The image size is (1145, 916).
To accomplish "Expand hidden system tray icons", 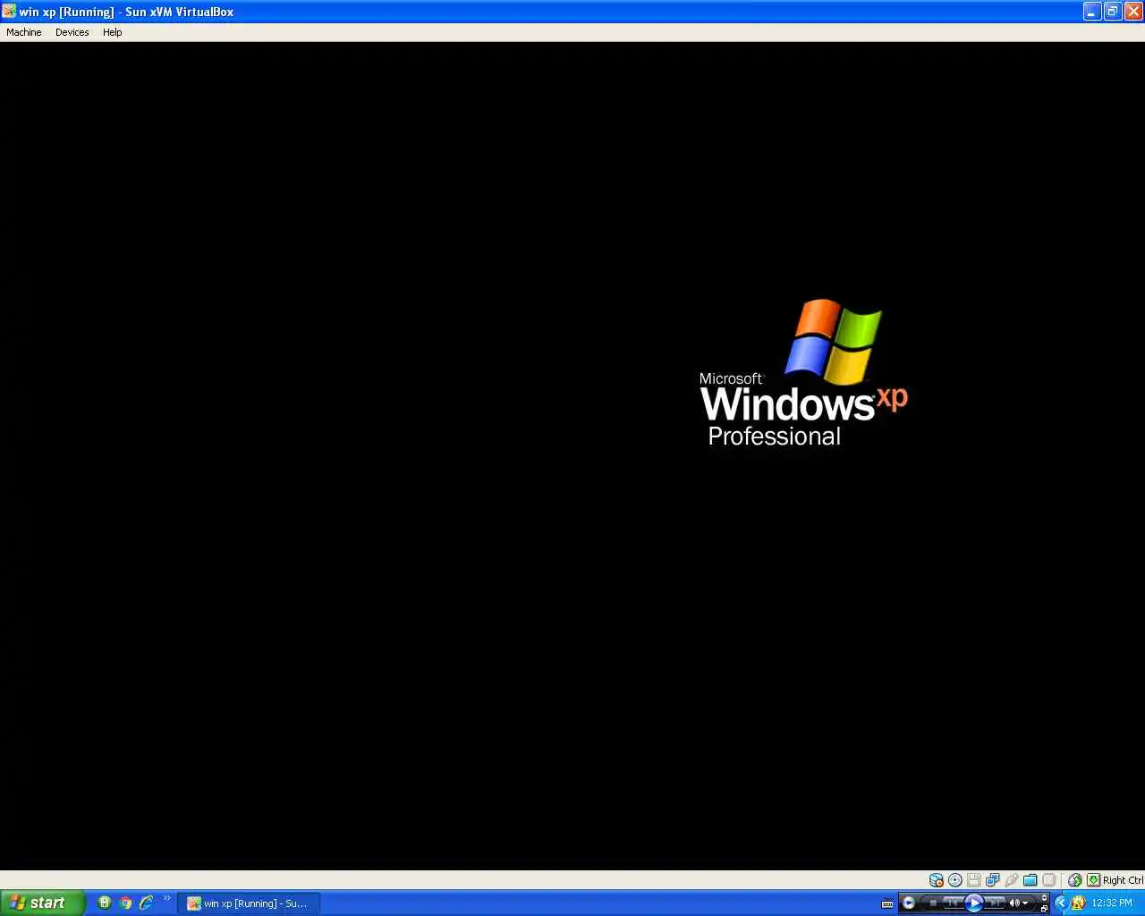I will coord(1062,903).
